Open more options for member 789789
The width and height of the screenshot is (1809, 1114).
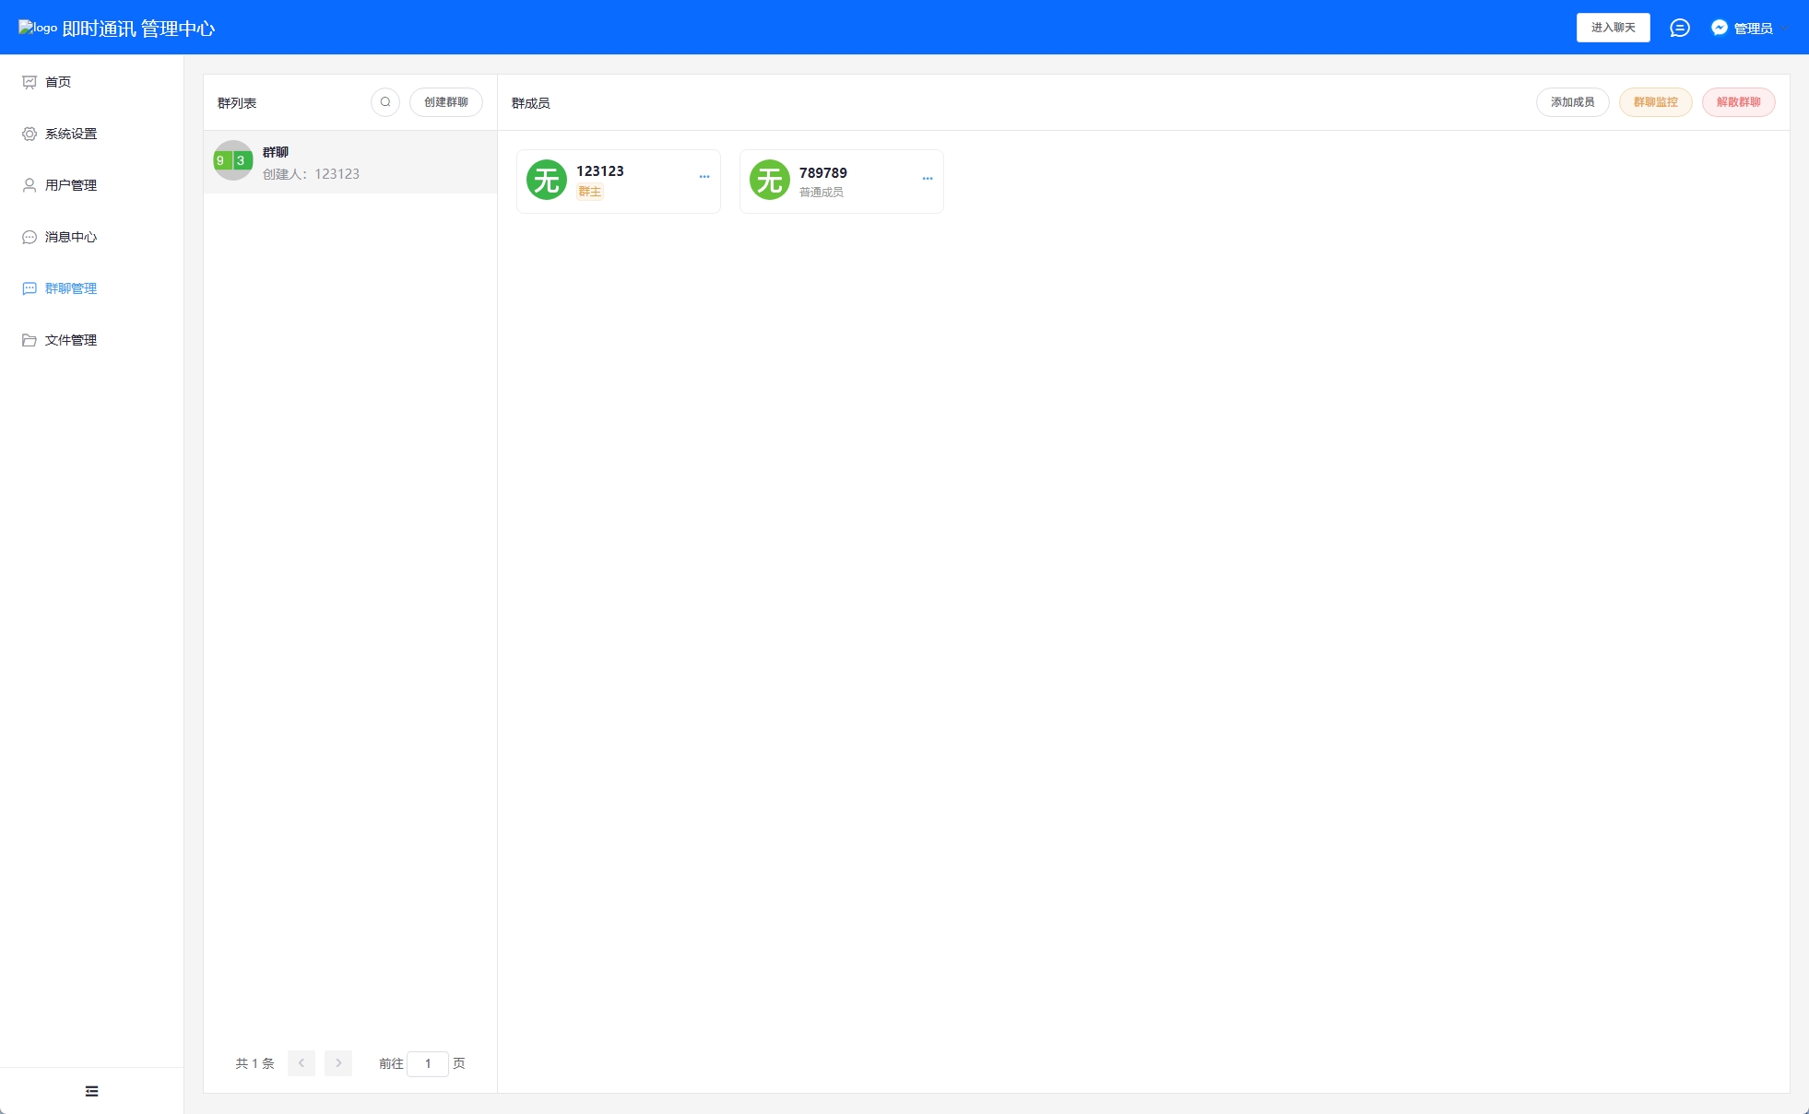(x=928, y=179)
